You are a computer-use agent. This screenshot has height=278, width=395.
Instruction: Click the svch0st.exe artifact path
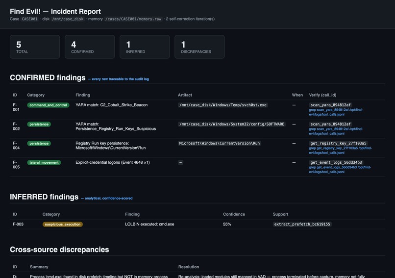click(x=222, y=105)
